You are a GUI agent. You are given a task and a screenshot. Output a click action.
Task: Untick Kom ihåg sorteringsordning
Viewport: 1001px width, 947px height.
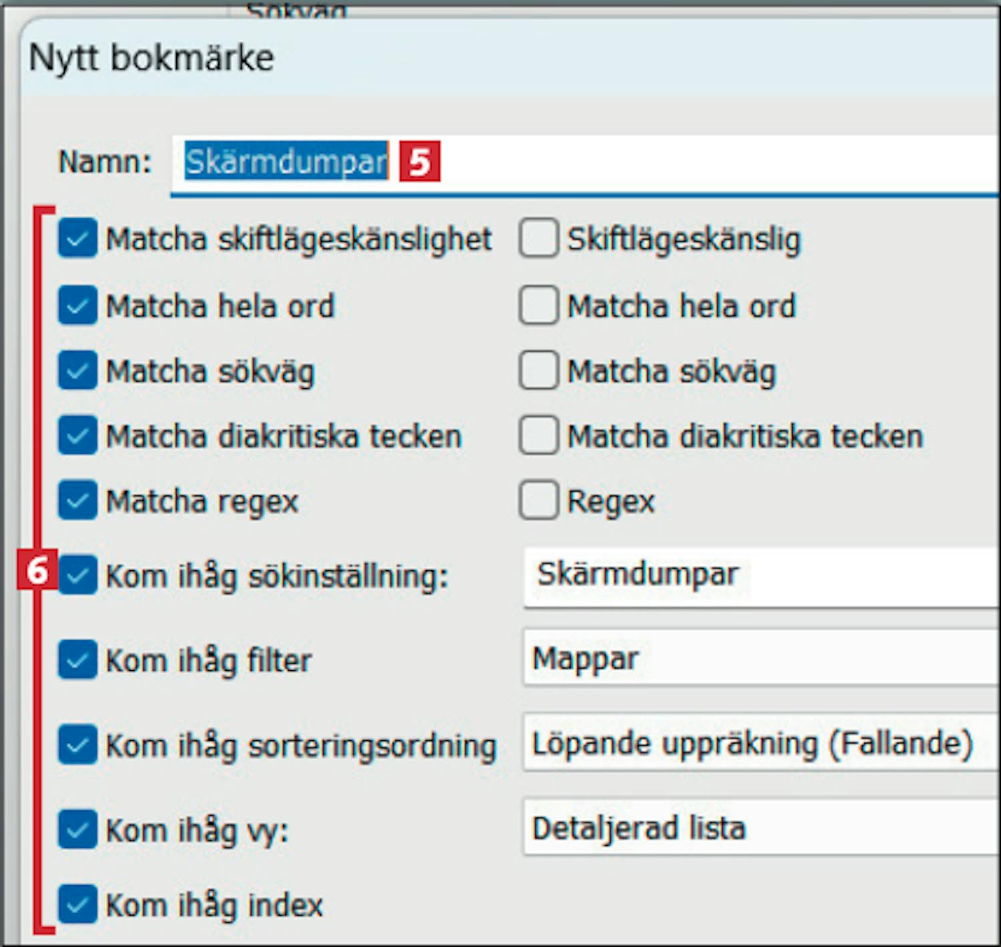(77, 744)
